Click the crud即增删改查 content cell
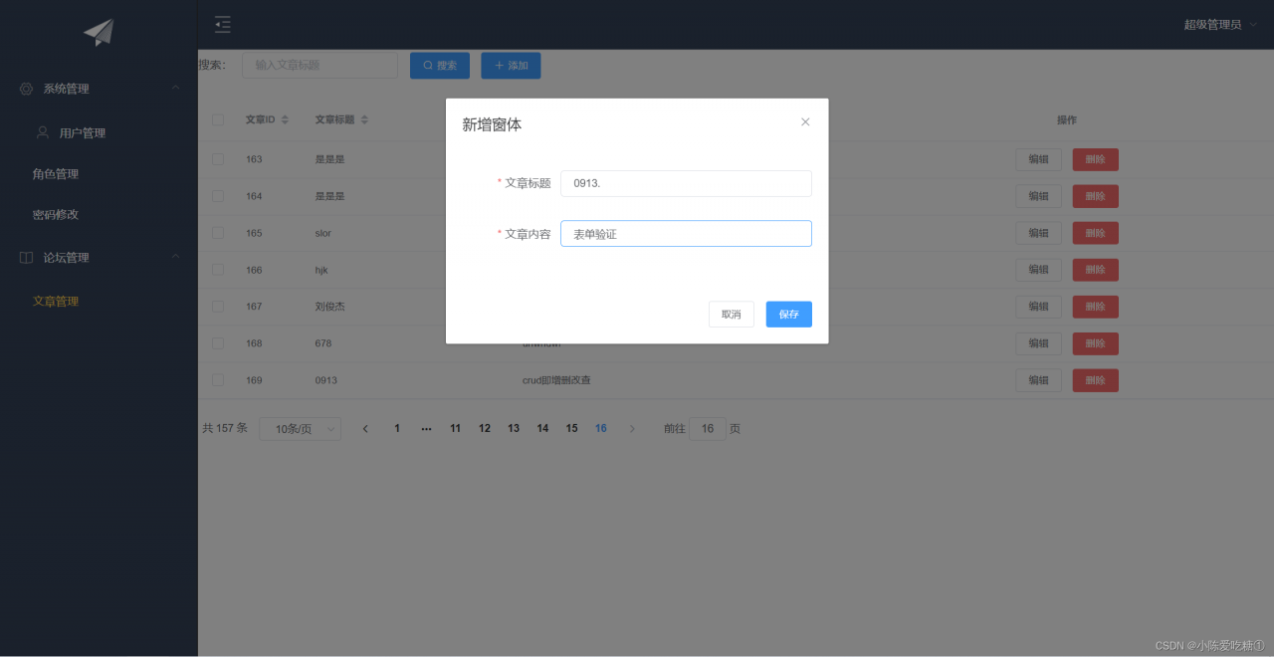Viewport: 1274px width, 657px height. click(556, 380)
